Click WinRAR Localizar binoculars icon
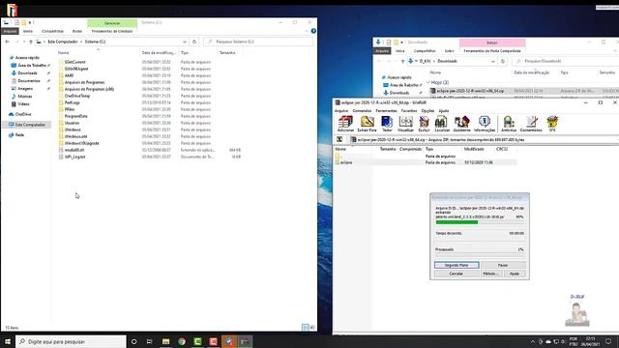 [x=441, y=124]
